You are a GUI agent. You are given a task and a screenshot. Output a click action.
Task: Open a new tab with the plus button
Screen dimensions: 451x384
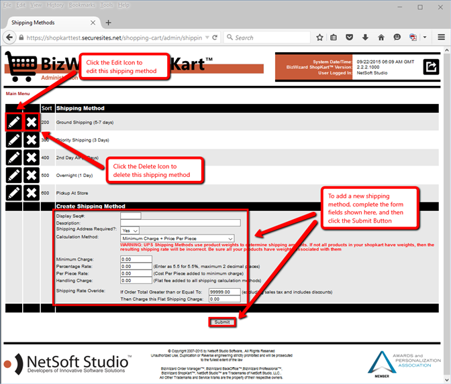tap(109, 23)
